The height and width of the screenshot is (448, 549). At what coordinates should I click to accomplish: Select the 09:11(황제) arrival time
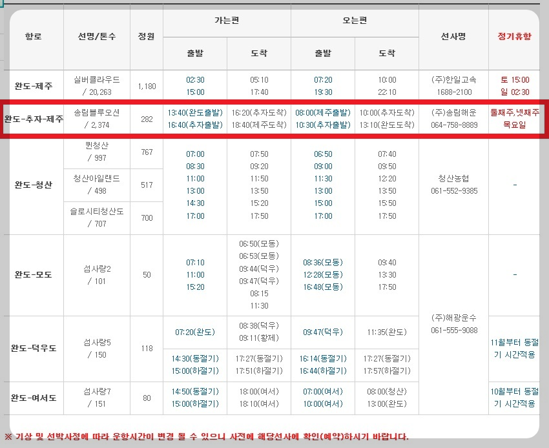[x=259, y=338]
